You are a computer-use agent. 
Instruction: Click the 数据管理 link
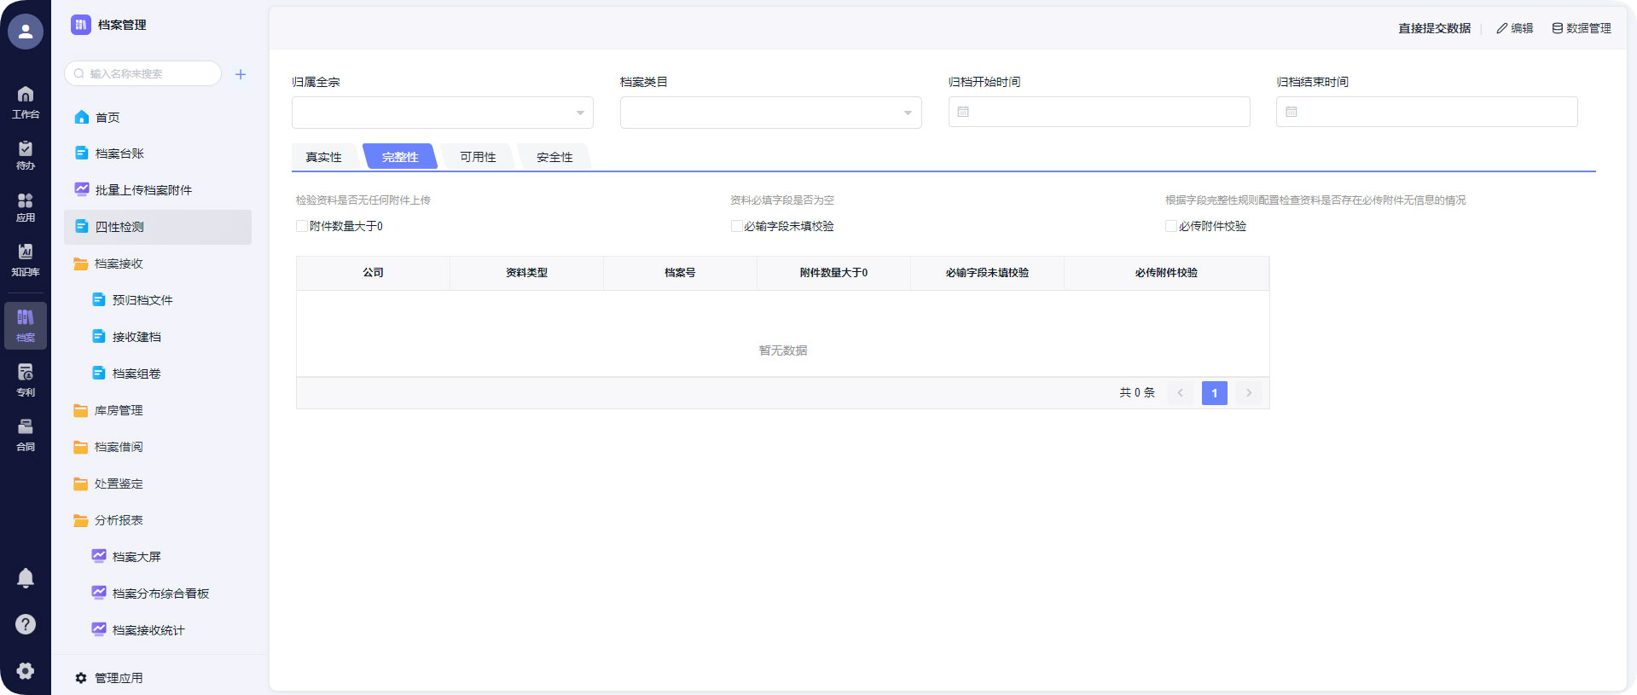[1581, 28]
